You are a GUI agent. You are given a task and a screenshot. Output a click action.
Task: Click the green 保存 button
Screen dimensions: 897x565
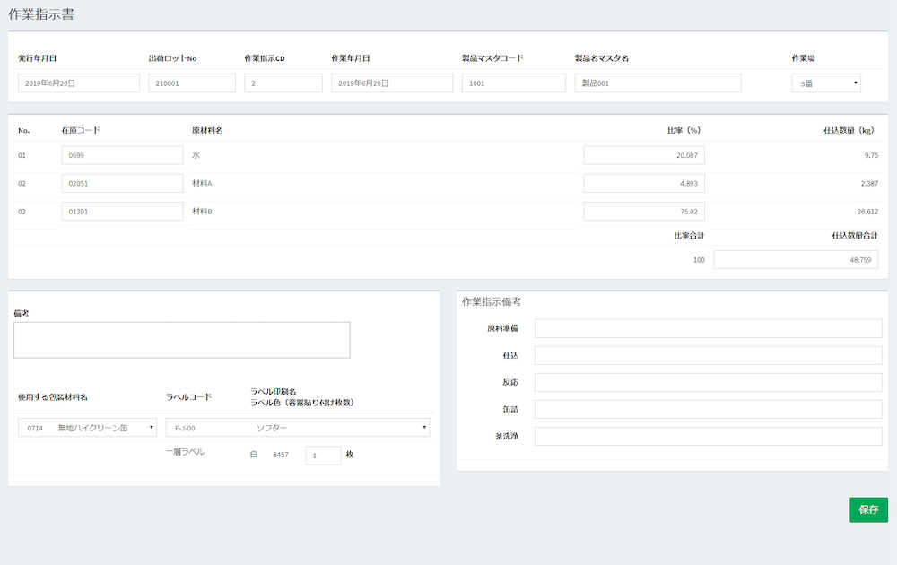point(867,509)
